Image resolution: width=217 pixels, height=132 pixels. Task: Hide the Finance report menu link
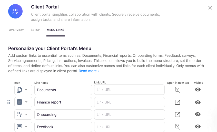[x=198, y=102]
